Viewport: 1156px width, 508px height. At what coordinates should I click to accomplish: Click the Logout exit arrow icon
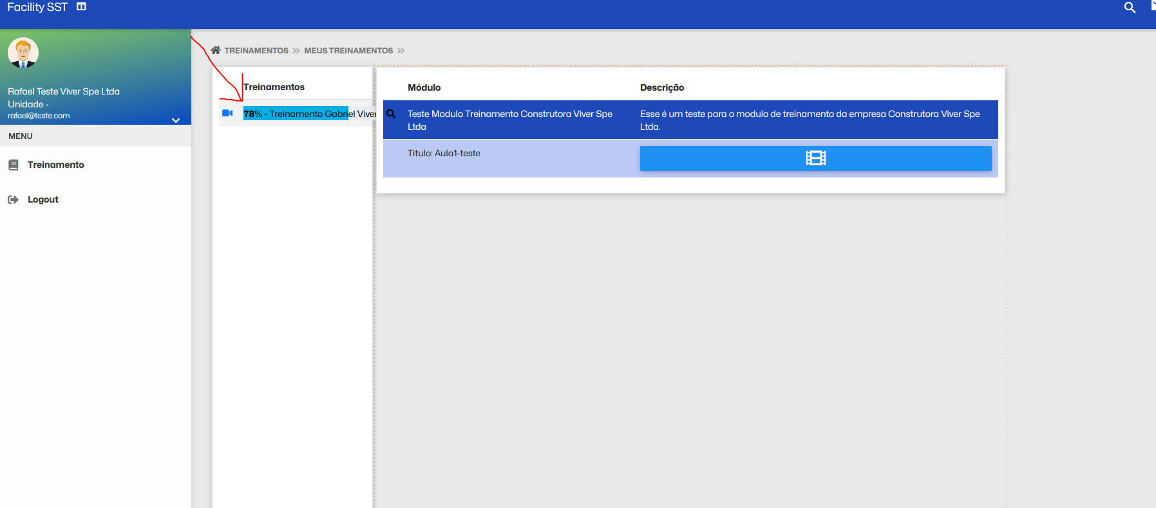[x=14, y=200]
